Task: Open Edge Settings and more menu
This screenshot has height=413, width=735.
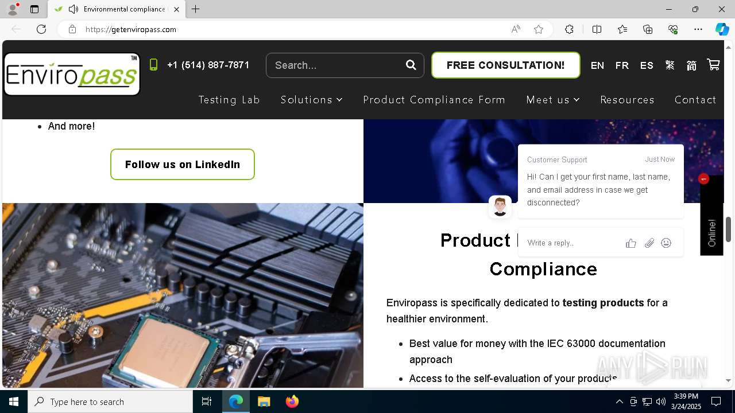Action: click(698, 29)
